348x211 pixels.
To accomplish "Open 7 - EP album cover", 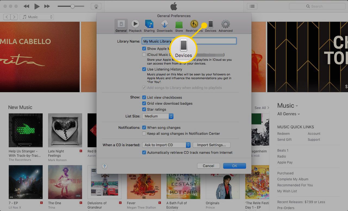I will tap(26, 182).
